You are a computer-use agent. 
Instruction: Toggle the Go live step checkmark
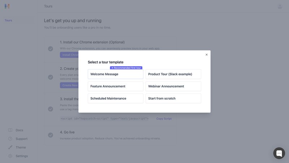pyautogui.click(x=51, y=135)
